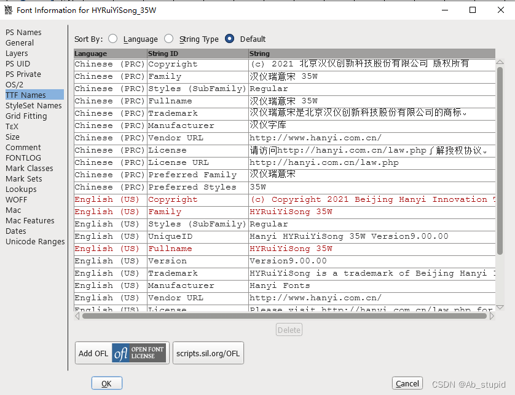
Task: Confirm changes with the OK button
Action: [106, 383]
